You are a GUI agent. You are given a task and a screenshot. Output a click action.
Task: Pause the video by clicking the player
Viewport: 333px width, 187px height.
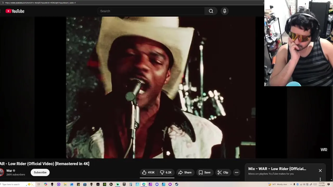(161, 88)
